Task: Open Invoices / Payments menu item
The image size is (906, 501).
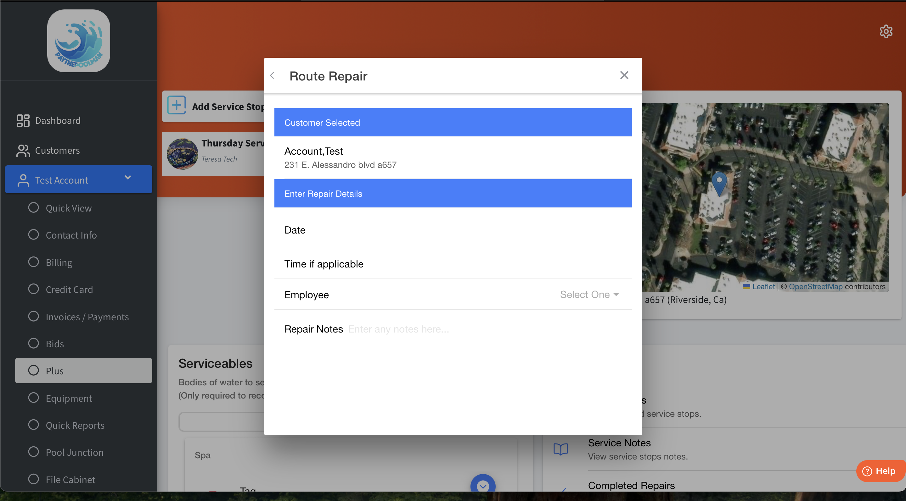Action: pyautogui.click(x=87, y=317)
